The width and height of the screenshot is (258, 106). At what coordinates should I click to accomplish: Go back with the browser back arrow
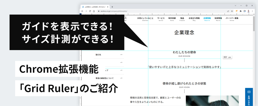point(83,11)
